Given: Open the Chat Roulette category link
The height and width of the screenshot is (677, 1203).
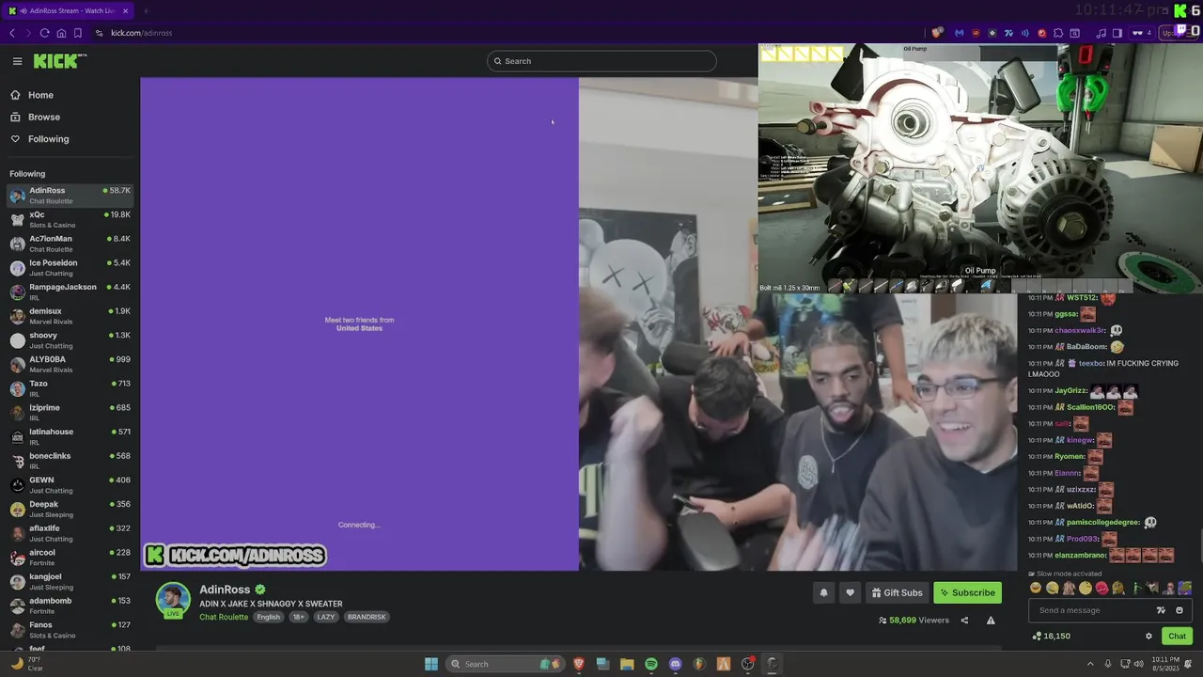Looking at the screenshot, I should [x=224, y=617].
